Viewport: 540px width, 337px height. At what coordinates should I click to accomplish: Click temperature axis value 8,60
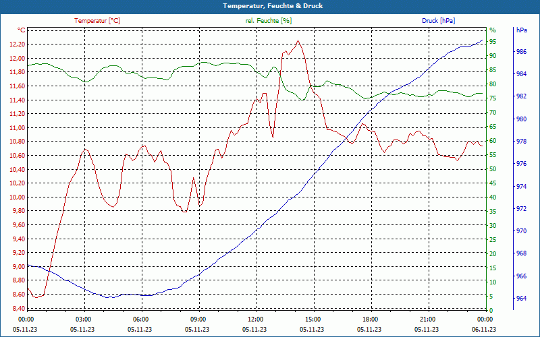pos(20,295)
